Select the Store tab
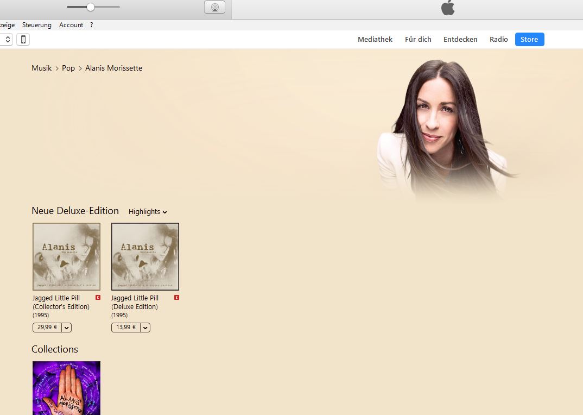The height and width of the screenshot is (415, 583). click(x=529, y=40)
